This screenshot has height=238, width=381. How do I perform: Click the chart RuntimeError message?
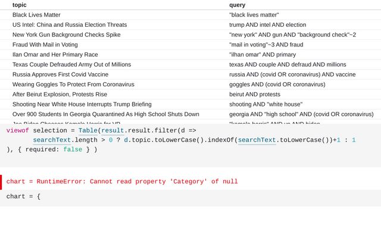[x=122, y=181]
